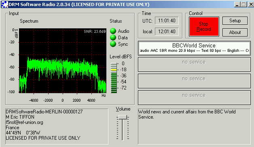The width and height of the screenshot is (254, 147).
Task: Click the UTC time field
Action: click(167, 21)
